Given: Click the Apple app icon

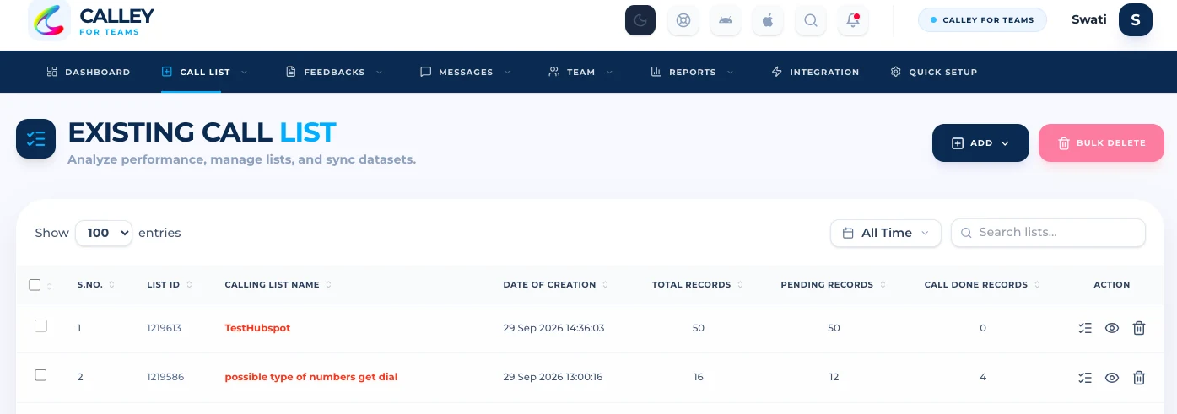Looking at the screenshot, I should 768,20.
